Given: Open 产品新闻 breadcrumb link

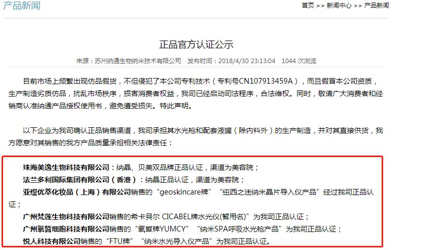Looking at the screenshot, I should [x=376, y=5].
